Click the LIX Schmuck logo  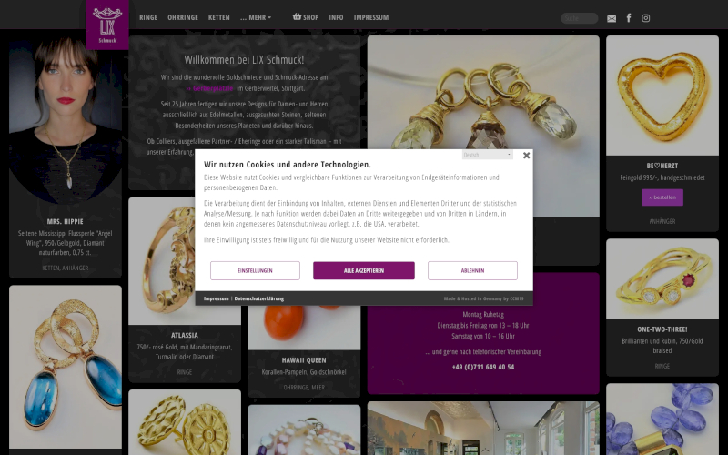coord(107,25)
